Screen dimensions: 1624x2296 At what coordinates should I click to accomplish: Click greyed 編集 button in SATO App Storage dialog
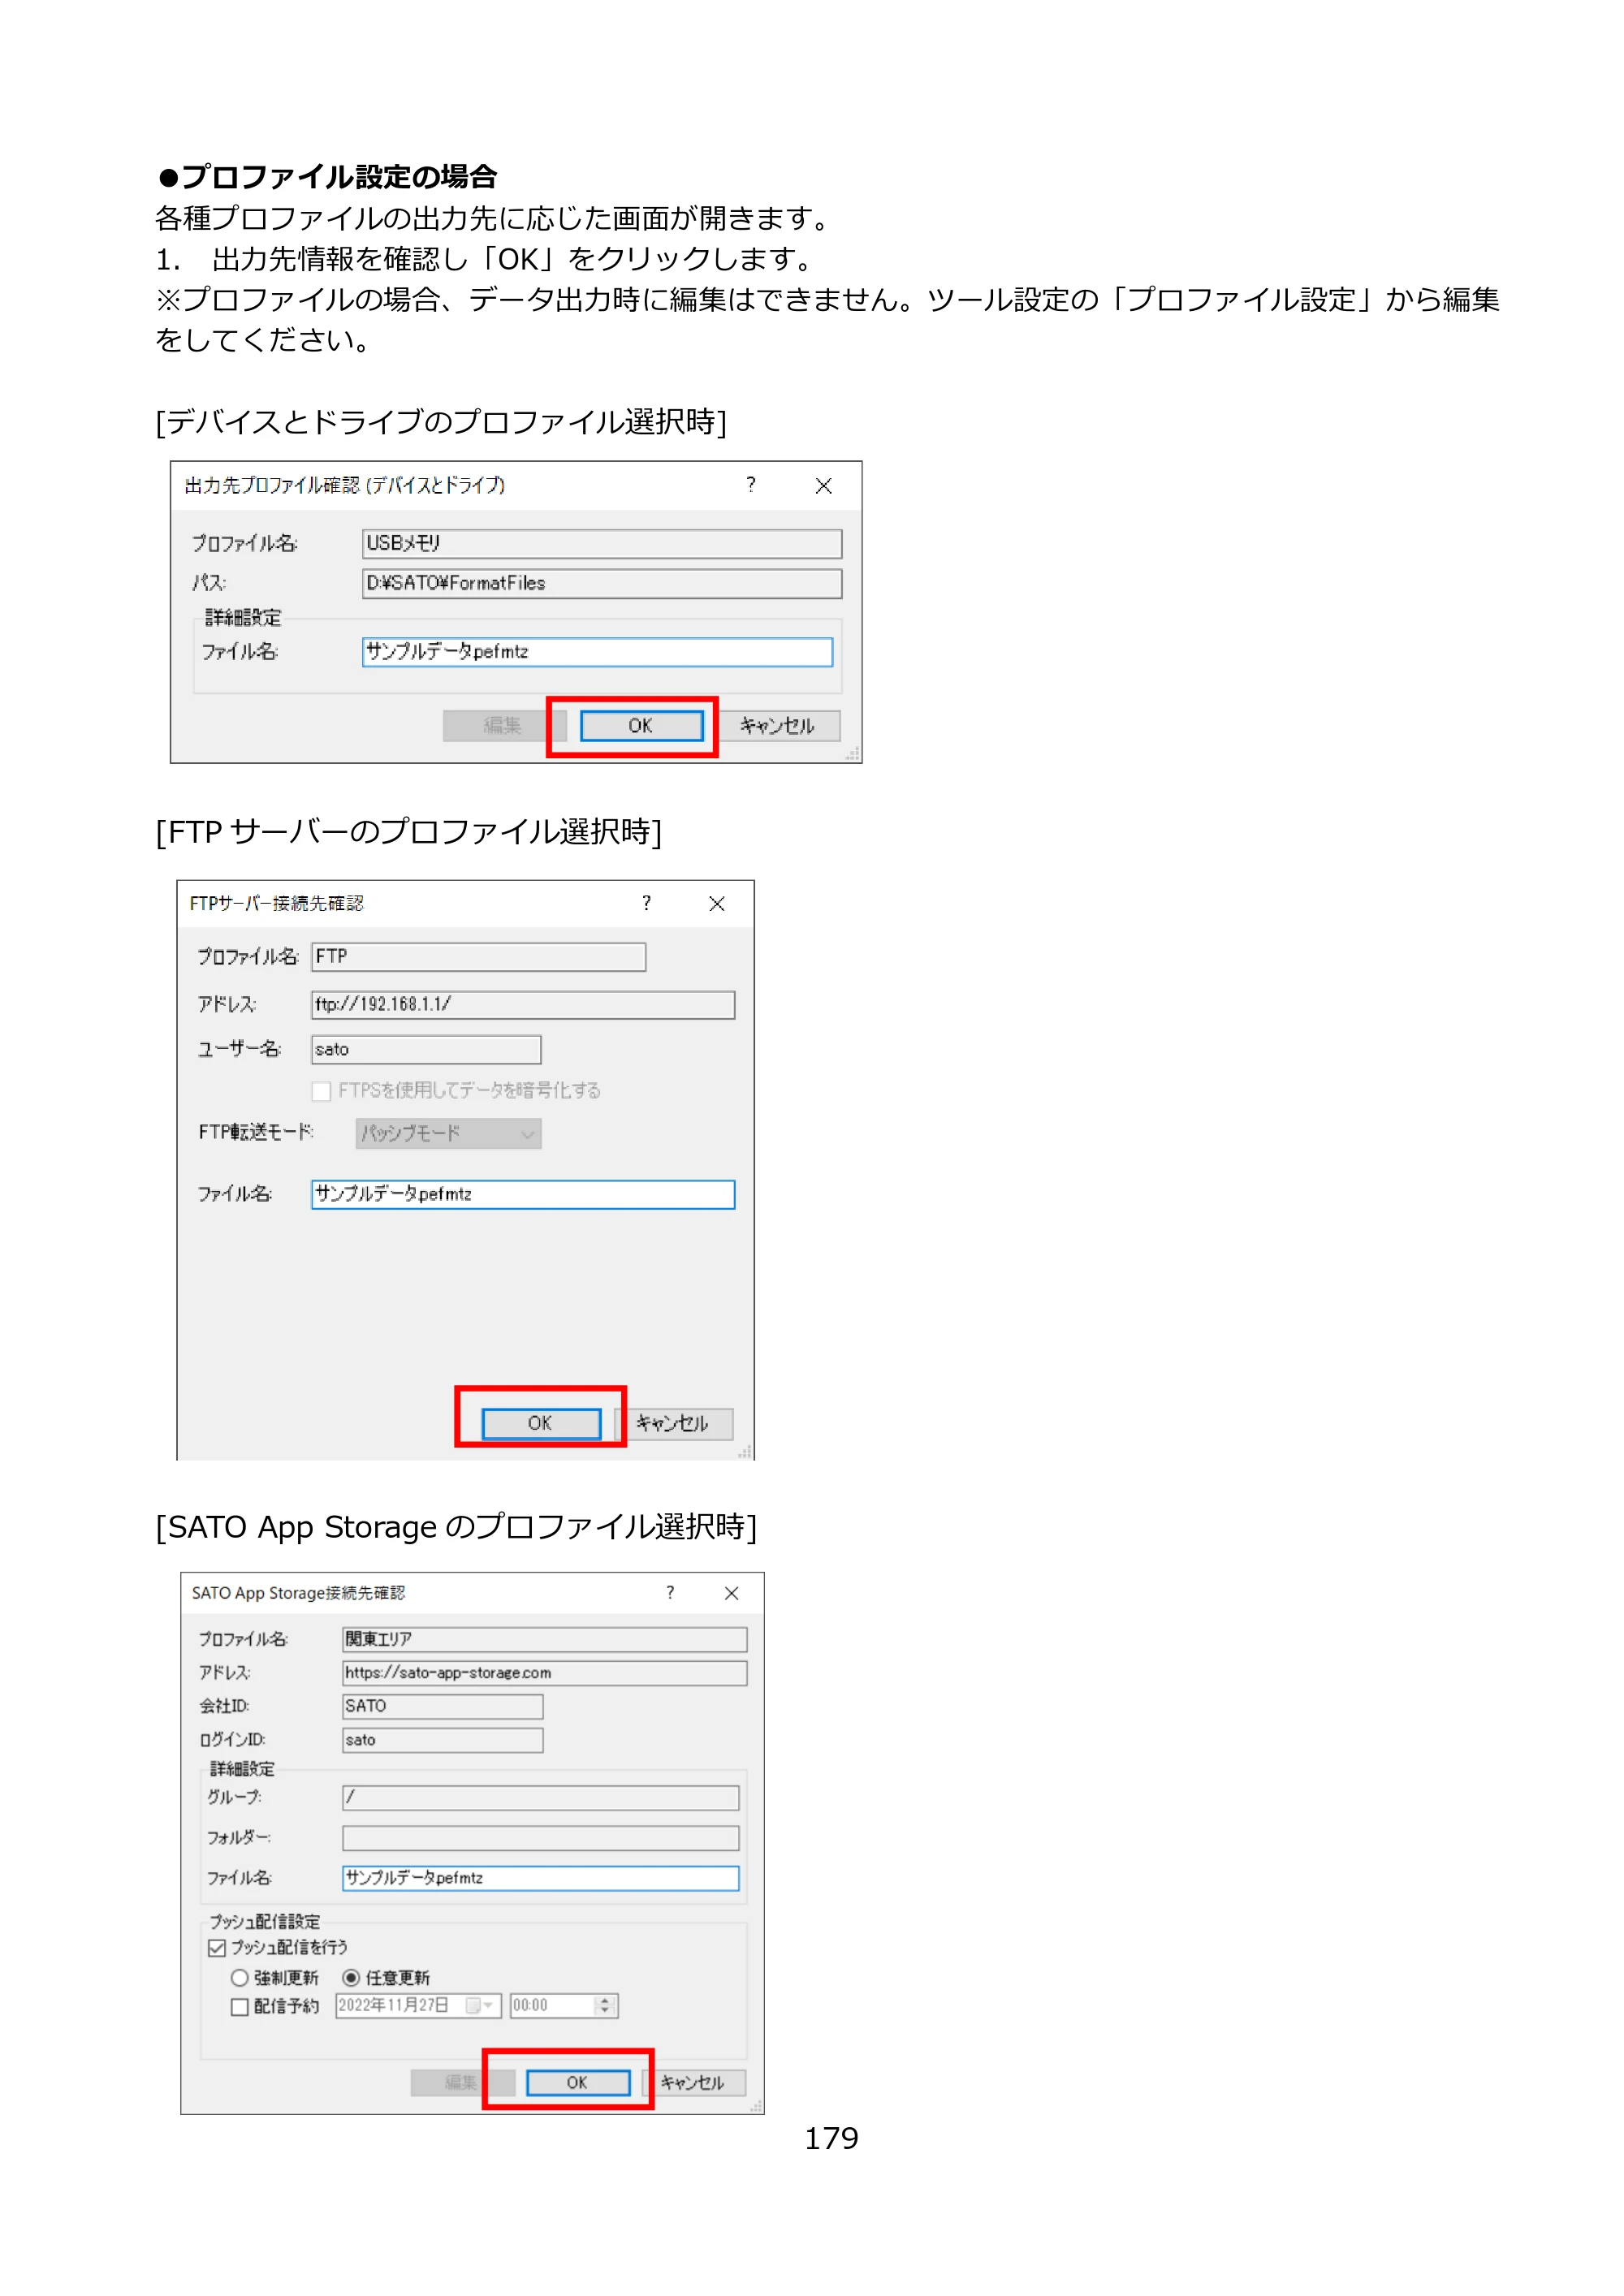(x=462, y=2083)
